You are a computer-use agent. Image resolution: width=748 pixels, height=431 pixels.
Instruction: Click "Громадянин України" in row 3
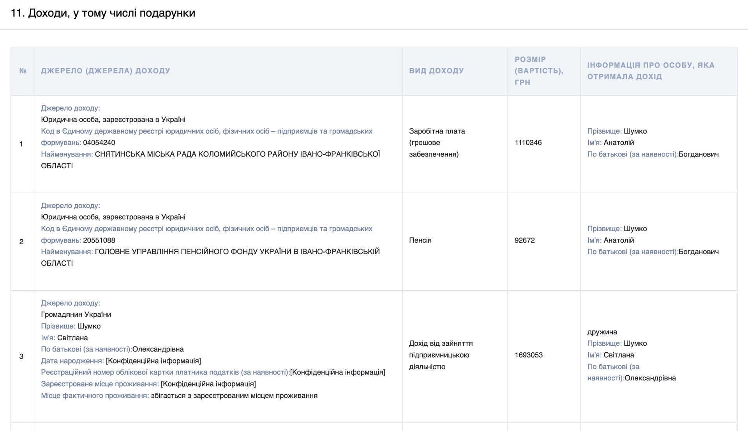pyautogui.click(x=76, y=314)
